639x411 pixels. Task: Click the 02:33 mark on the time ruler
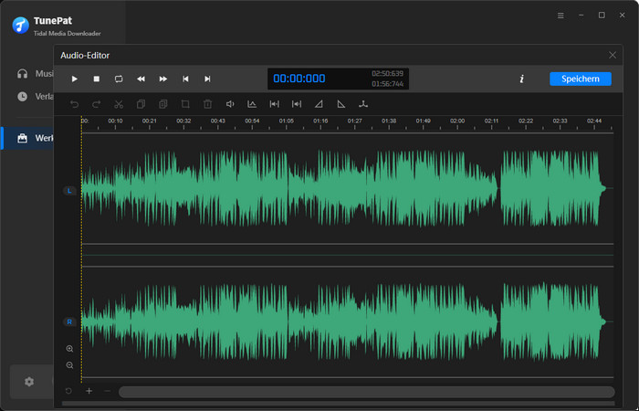pyautogui.click(x=560, y=121)
